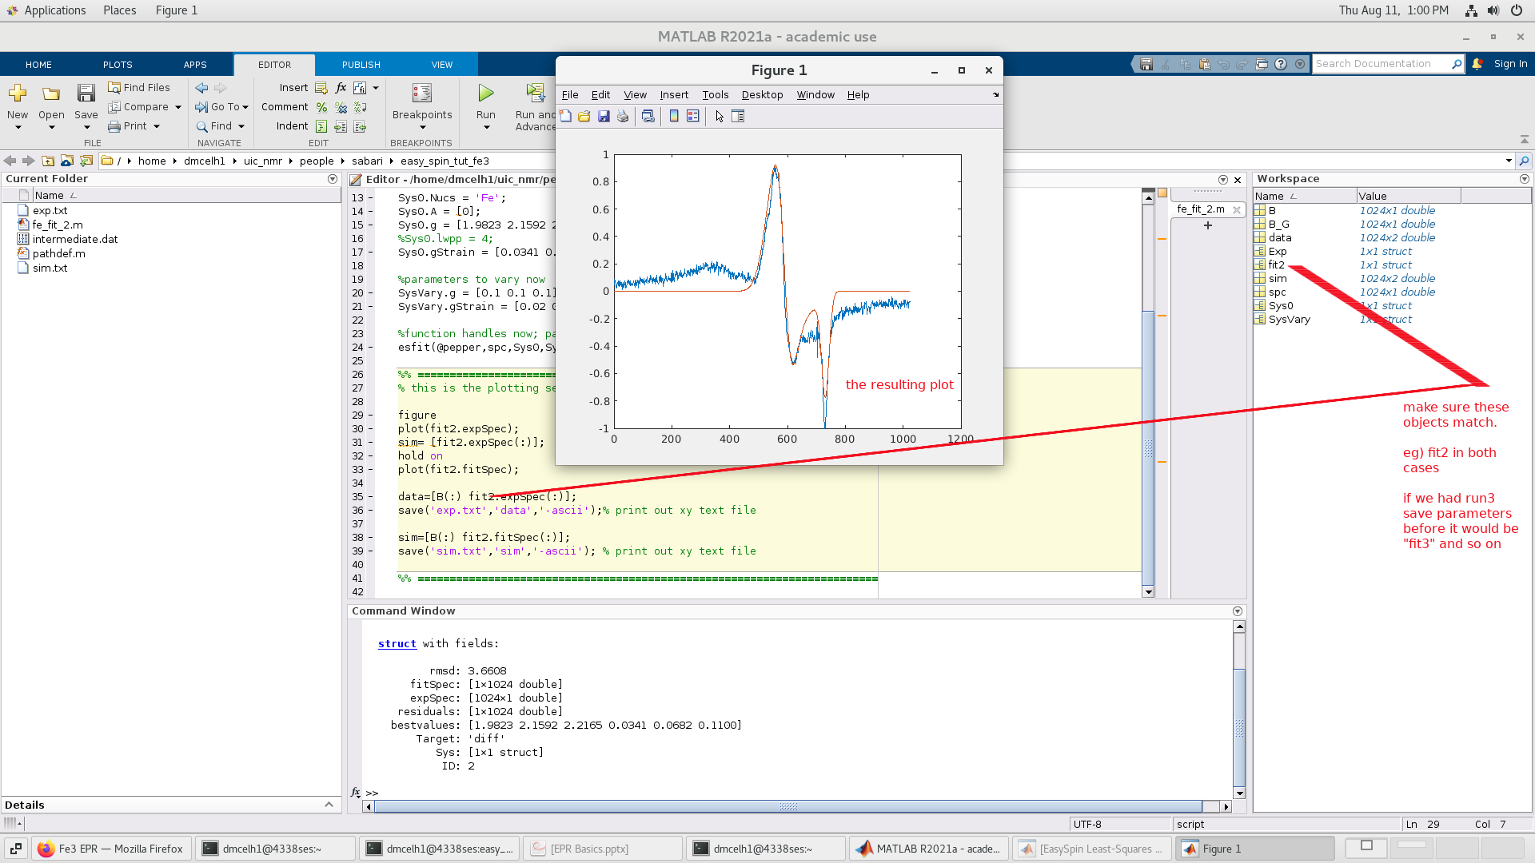
Task: Click the Comment percent icon
Action: pos(321,107)
